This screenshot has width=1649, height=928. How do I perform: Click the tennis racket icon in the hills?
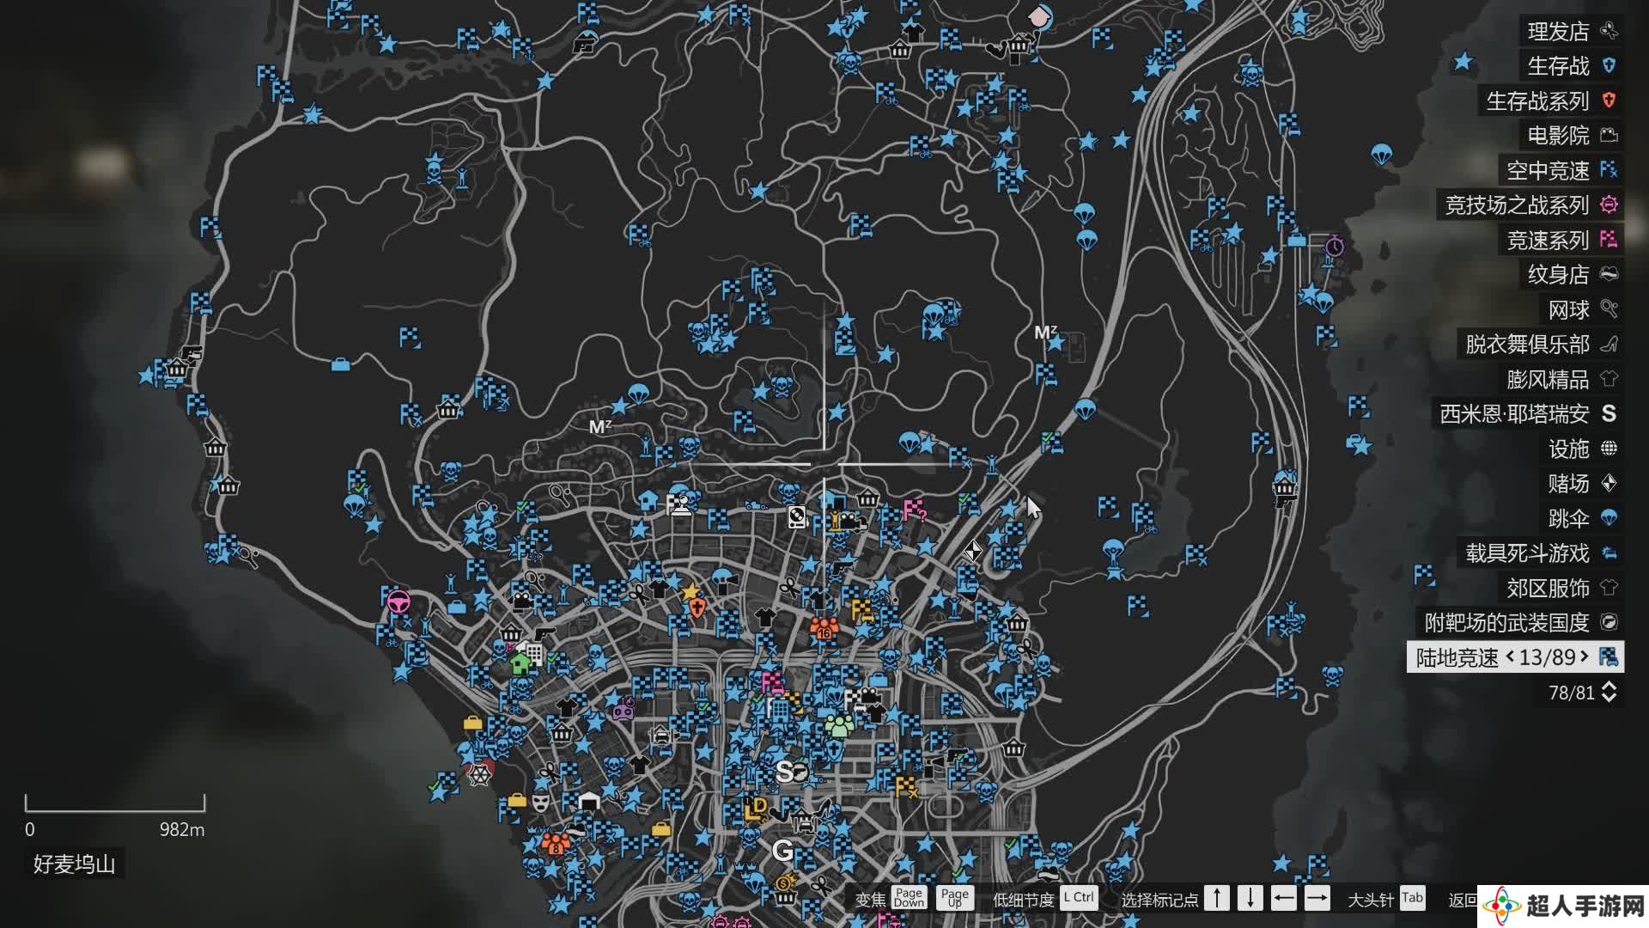560,494
